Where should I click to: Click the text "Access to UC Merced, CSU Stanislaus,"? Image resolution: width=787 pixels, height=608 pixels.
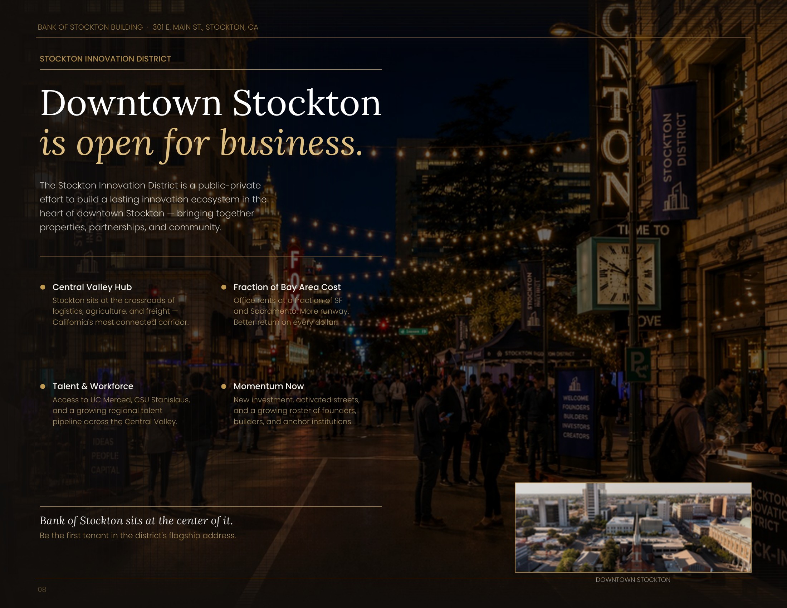pyautogui.click(x=121, y=400)
